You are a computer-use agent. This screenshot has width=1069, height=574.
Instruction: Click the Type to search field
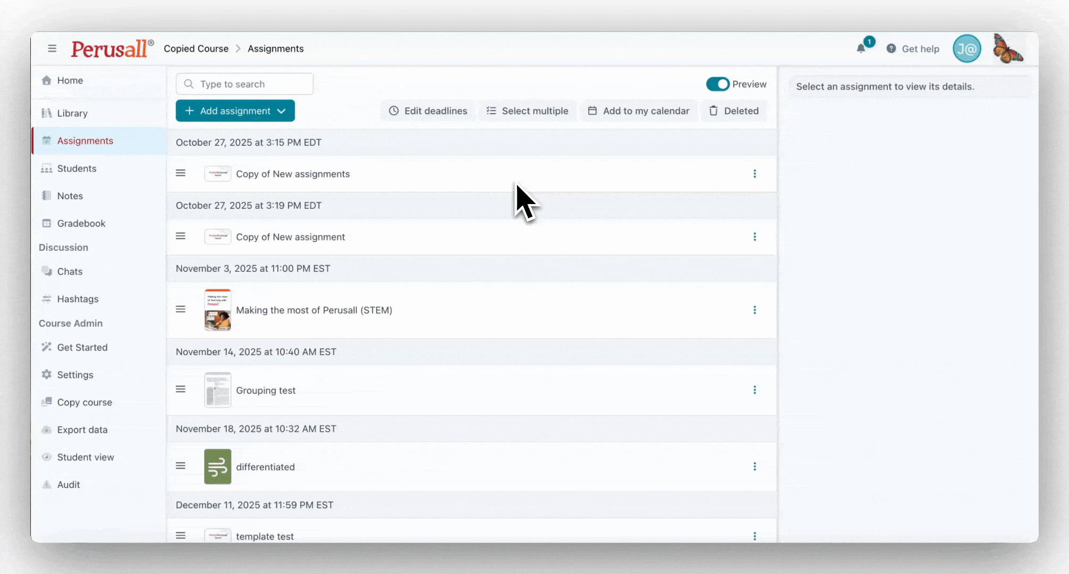[244, 84]
